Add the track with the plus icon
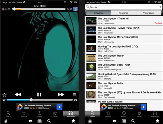The width and height of the screenshot is (163, 124). [x=3, y=9]
